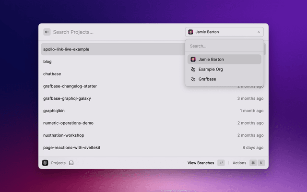
Task: Select the grafbase-graphql-galaxy project
Action: (x=153, y=98)
